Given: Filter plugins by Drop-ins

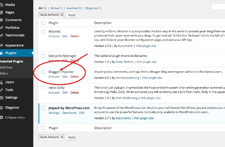Looking at the screenshot, I should point(91,8).
